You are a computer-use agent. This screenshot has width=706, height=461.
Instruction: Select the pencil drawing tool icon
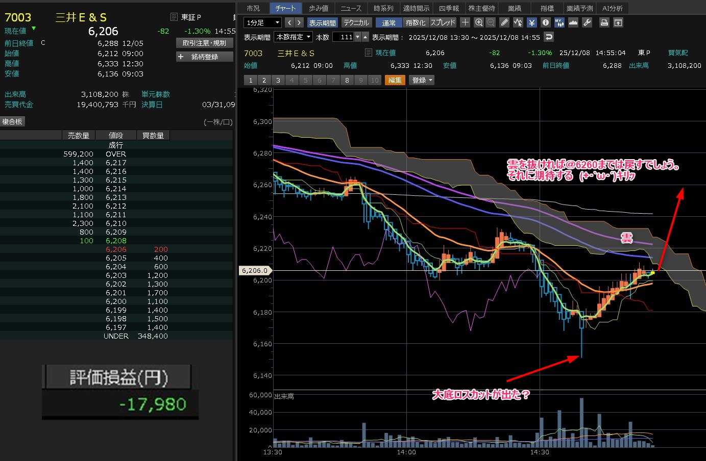point(504,22)
